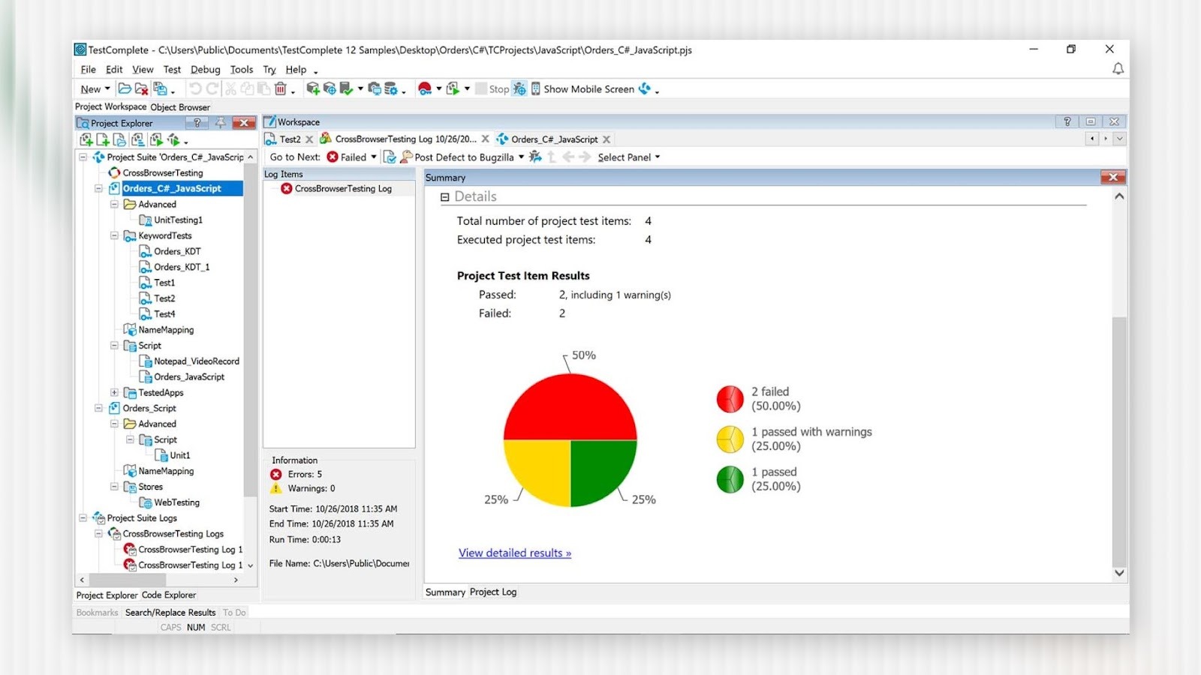Click the Add existing item icon in Project Explorer
1201x675 pixels.
[119, 139]
